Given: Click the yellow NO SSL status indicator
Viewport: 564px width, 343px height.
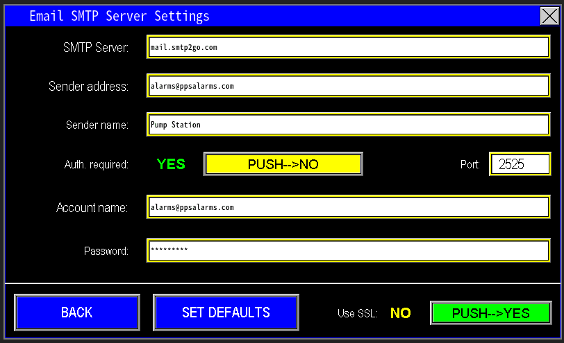Looking at the screenshot, I should pos(401,313).
